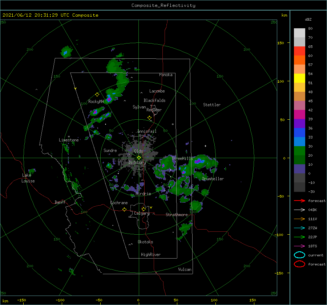Click the Okotoks label
Viewport: 327px width, 305px height.
(x=145, y=242)
